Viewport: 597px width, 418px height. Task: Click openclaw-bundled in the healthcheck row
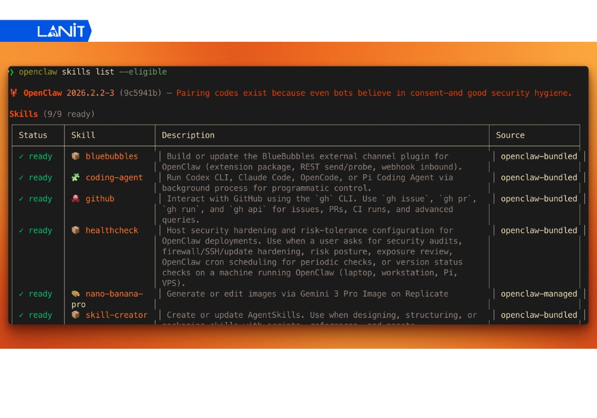click(538, 230)
